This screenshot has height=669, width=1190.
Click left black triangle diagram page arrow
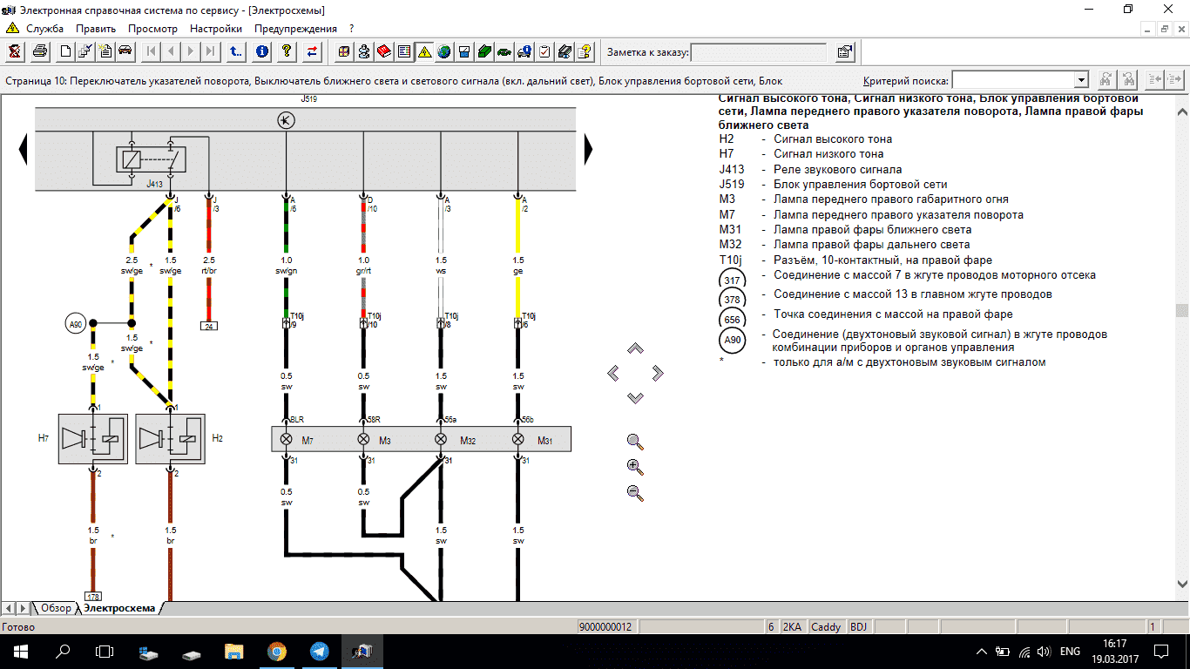24,151
